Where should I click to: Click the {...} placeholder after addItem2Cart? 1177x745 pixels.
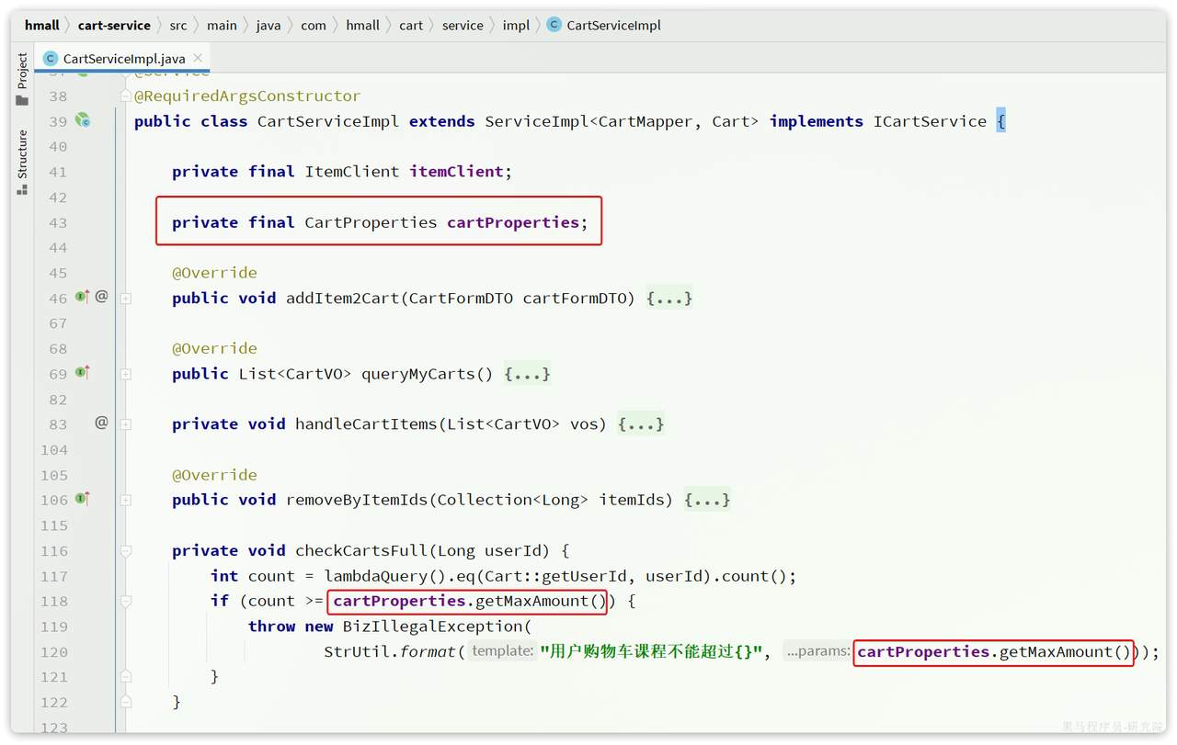coord(669,298)
